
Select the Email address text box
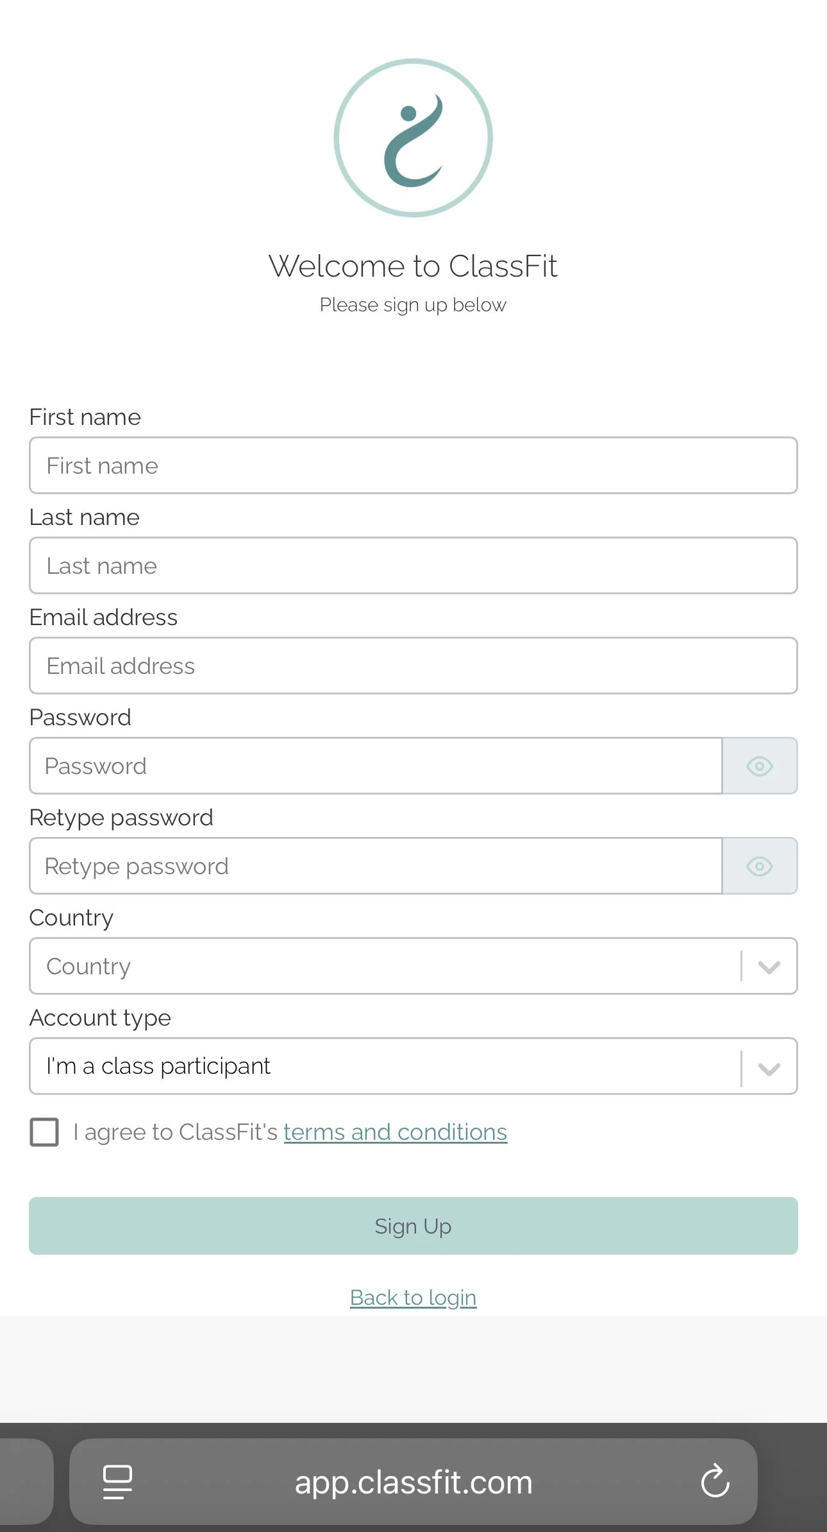pyautogui.click(x=413, y=666)
